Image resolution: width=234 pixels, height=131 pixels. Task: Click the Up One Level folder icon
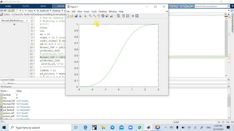(x=9, y=11)
